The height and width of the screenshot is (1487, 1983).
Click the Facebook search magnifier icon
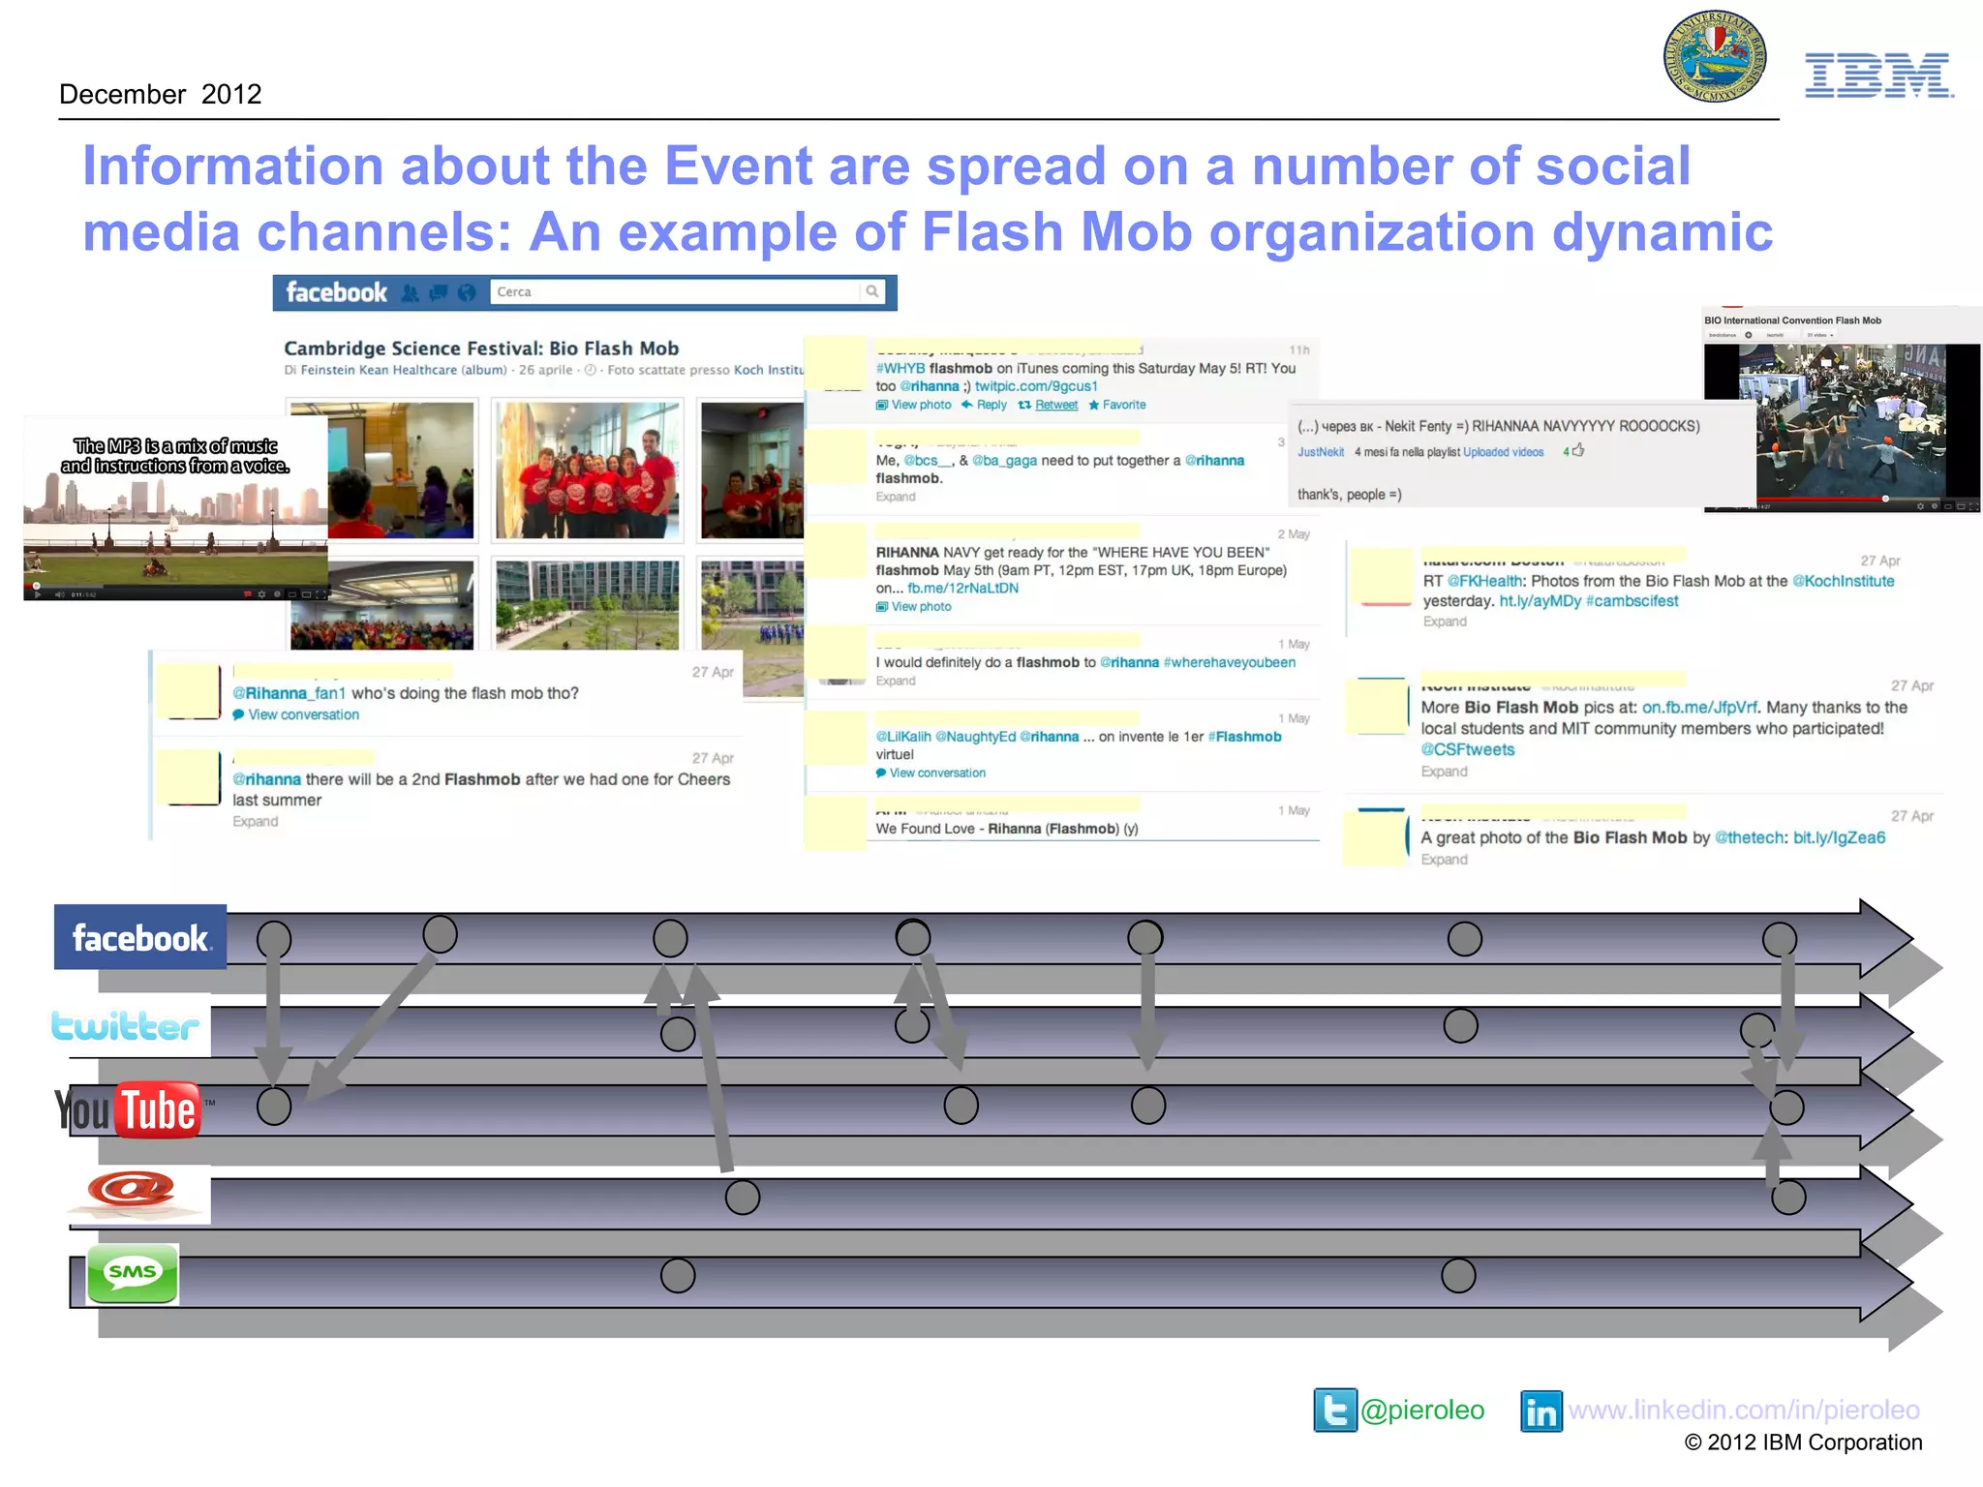pyautogui.click(x=871, y=291)
